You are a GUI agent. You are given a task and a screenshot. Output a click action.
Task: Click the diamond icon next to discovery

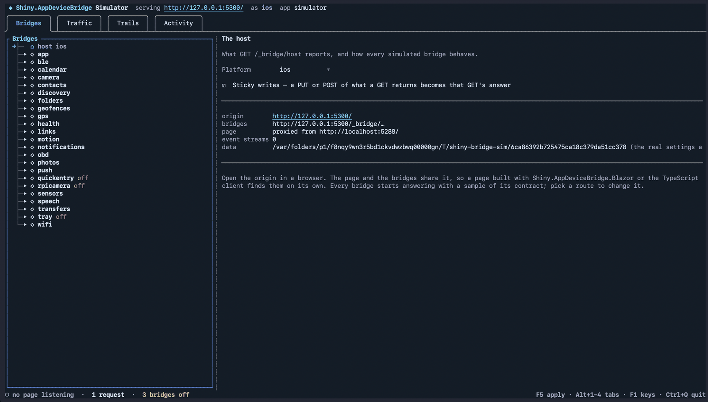tap(32, 93)
